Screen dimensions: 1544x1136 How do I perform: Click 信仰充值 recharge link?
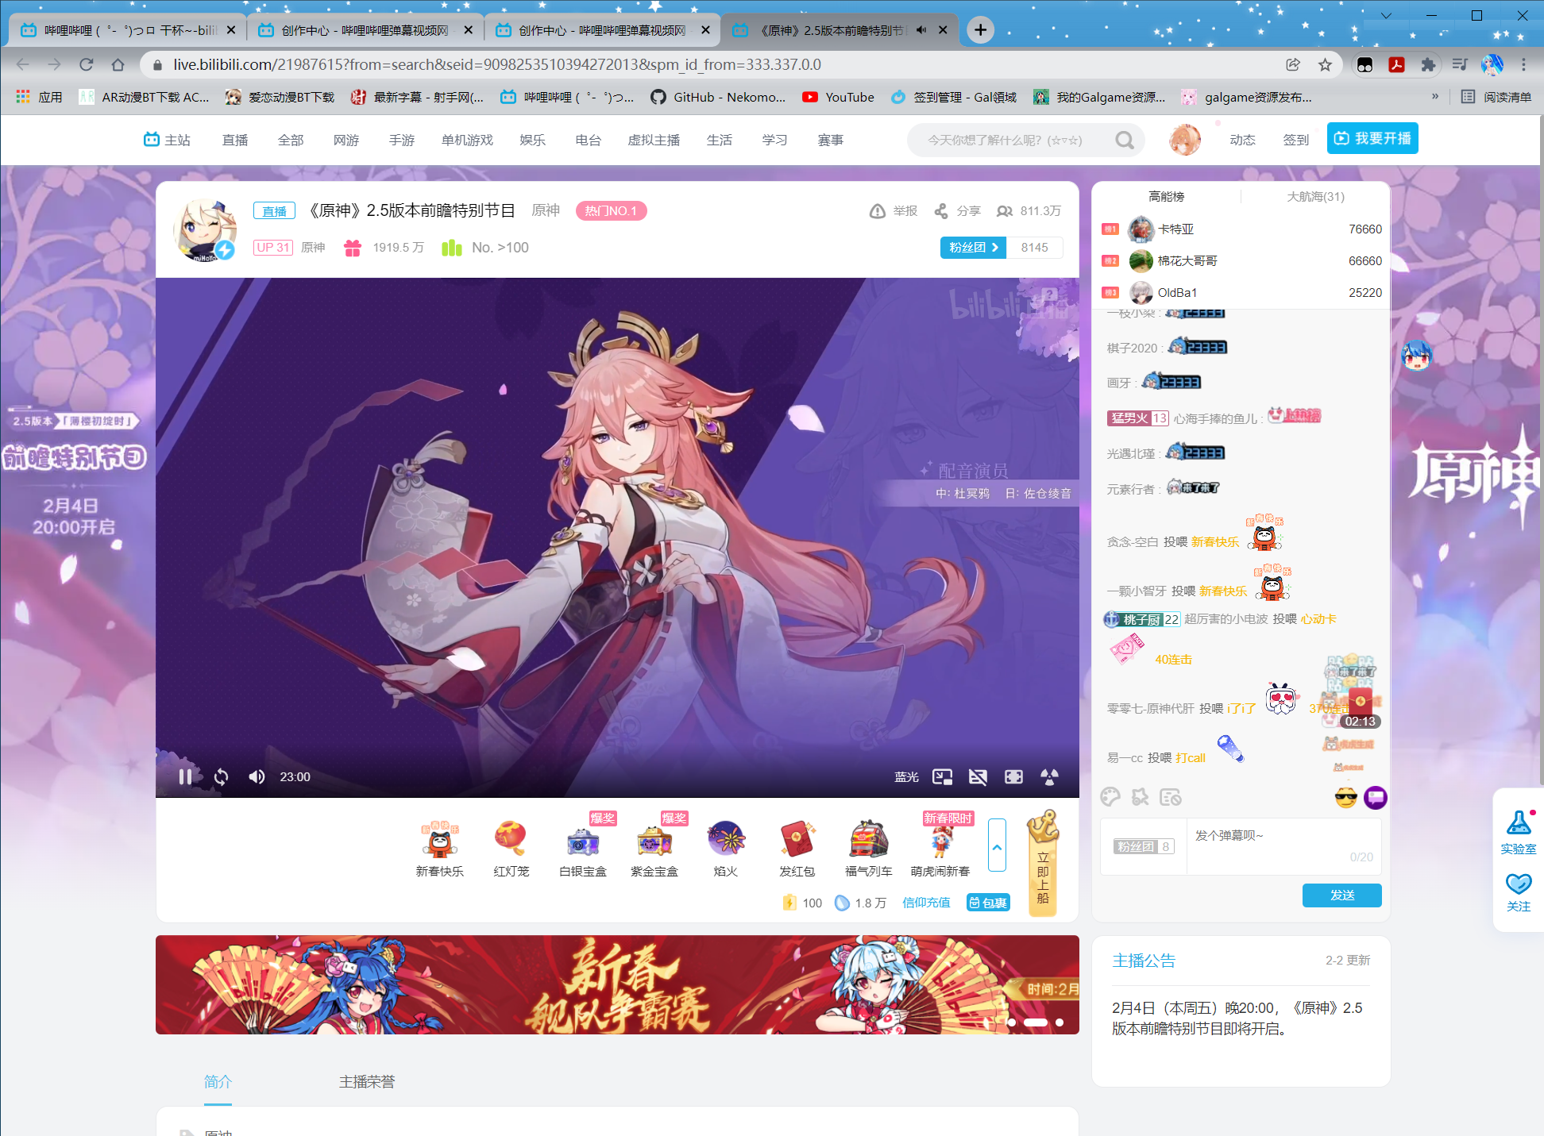tap(926, 903)
